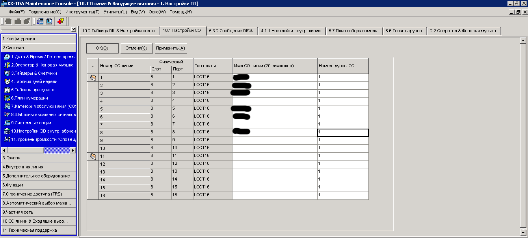Screen dimensions: 528x238
Task: Open Class of service icon
Action: pos(7,106)
